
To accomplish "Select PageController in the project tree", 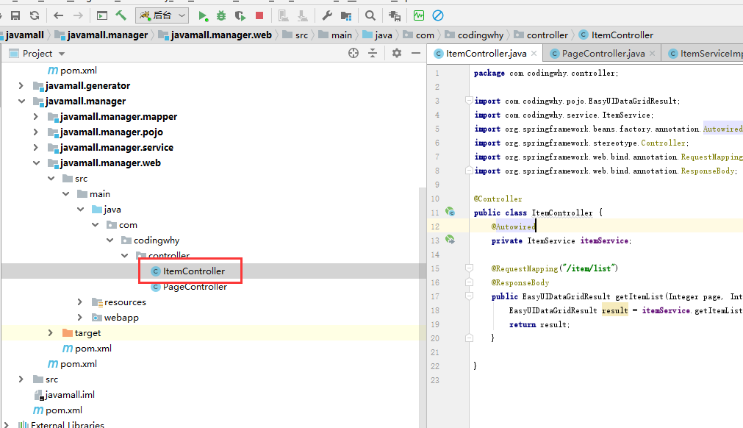I will click(x=195, y=287).
